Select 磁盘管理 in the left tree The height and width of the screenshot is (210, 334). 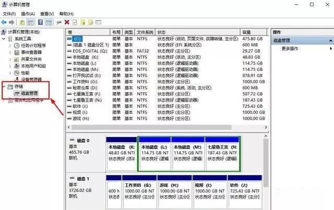coord(29,93)
